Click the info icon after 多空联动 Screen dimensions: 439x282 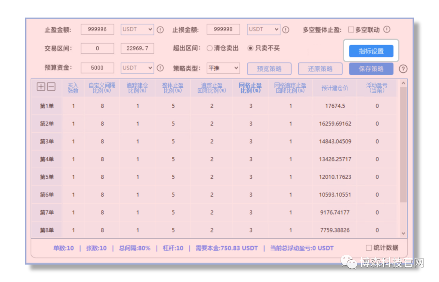[x=387, y=29]
